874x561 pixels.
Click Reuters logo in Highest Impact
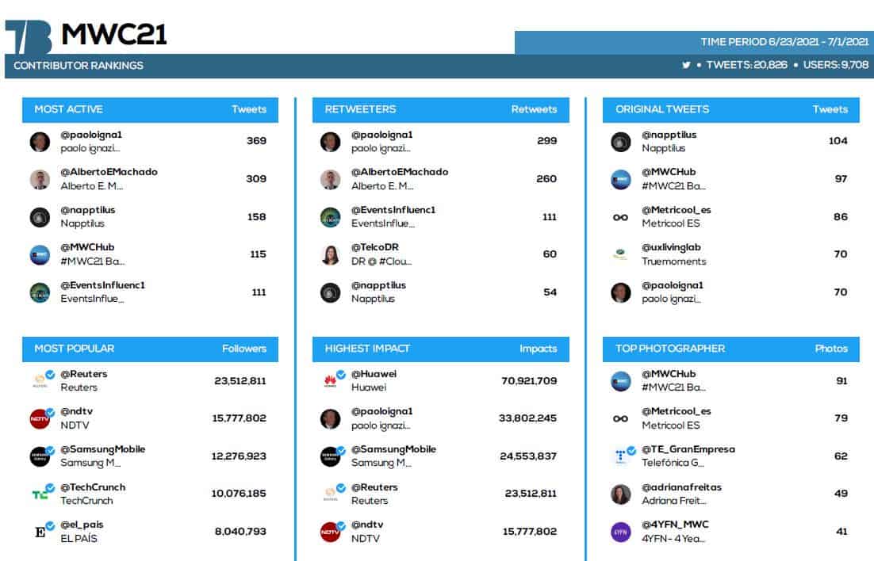point(331,494)
